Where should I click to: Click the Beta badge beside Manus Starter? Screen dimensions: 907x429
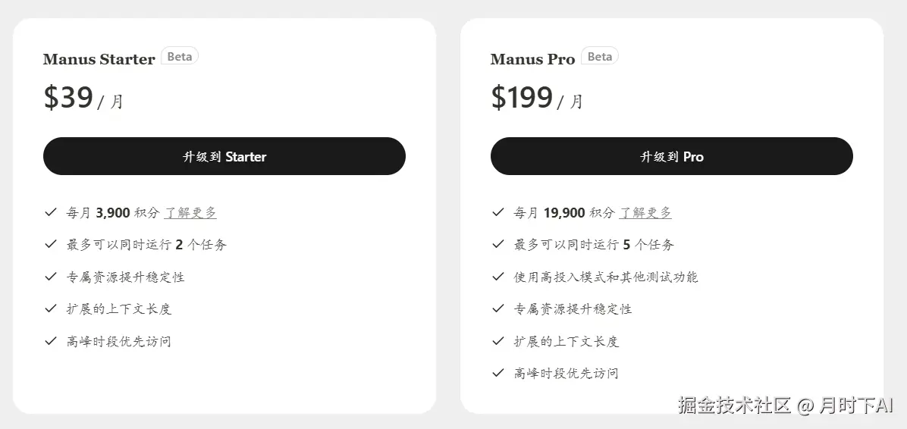pyautogui.click(x=180, y=57)
